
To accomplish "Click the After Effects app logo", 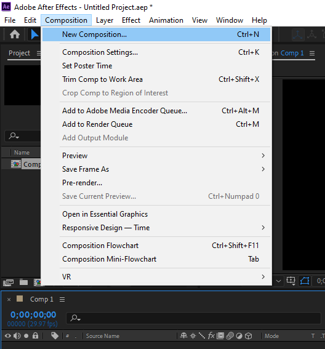I will point(6,7).
